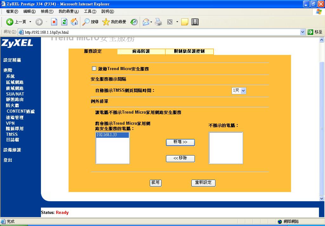Screen dimensions: 325x226
Task: Open the 說明(H) menu
Action: pos(108,11)
